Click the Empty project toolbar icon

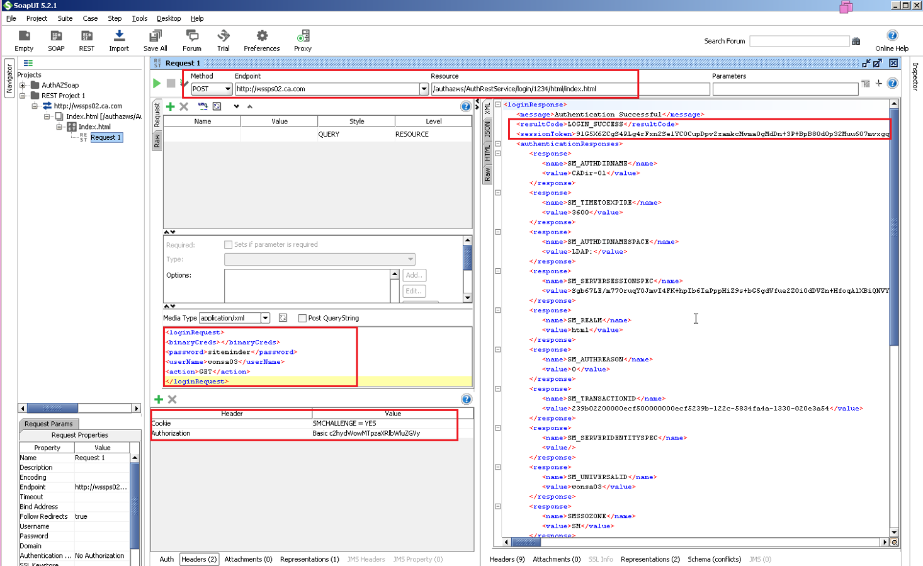[x=24, y=40]
